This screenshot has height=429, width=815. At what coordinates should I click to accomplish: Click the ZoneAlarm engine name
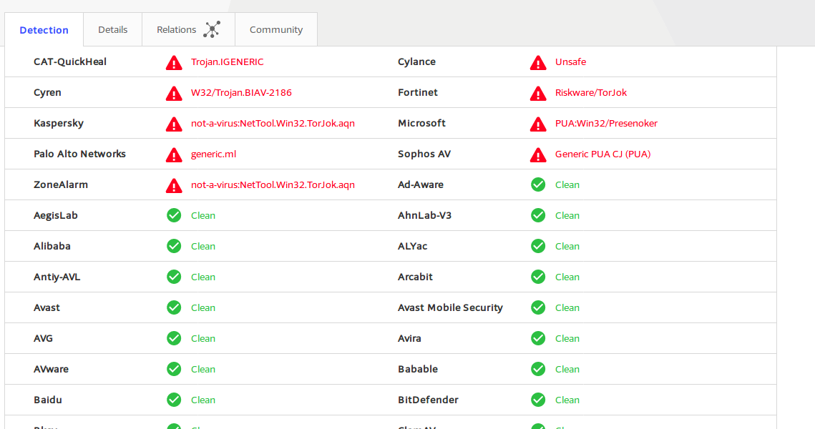[x=61, y=184]
